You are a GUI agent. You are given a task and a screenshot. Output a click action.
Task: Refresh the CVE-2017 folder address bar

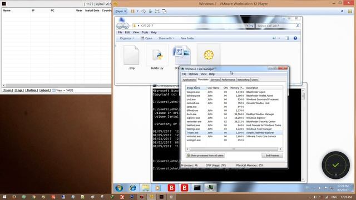[251, 26]
